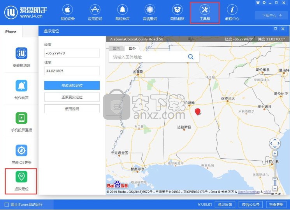The height and width of the screenshot is (210, 290).
Task: Click AlabamaCoosaCounty Road 56 address text
Action: tap(137, 39)
